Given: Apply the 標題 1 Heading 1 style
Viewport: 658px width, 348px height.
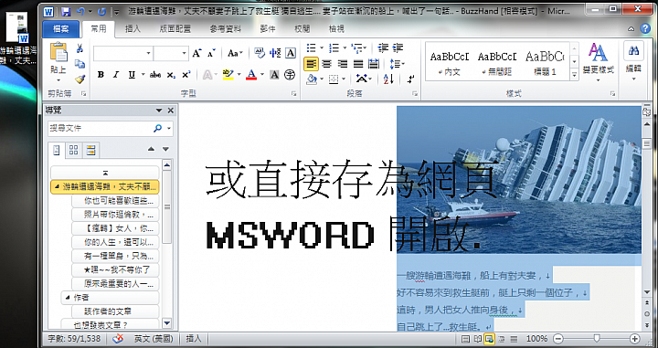Looking at the screenshot, I should click(x=545, y=62).
